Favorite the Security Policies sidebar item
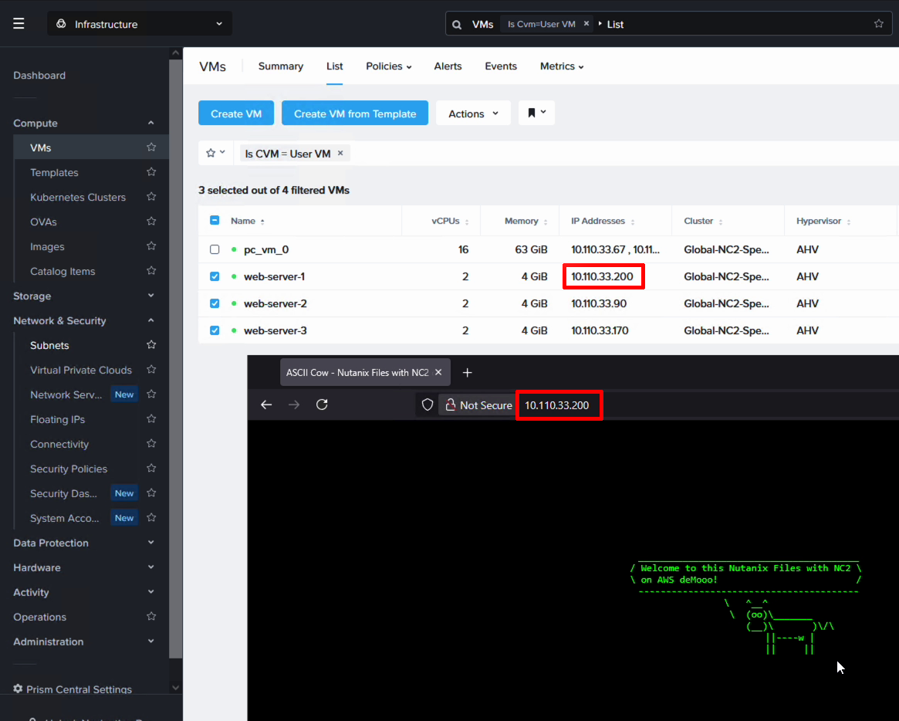 pos(151,468)
